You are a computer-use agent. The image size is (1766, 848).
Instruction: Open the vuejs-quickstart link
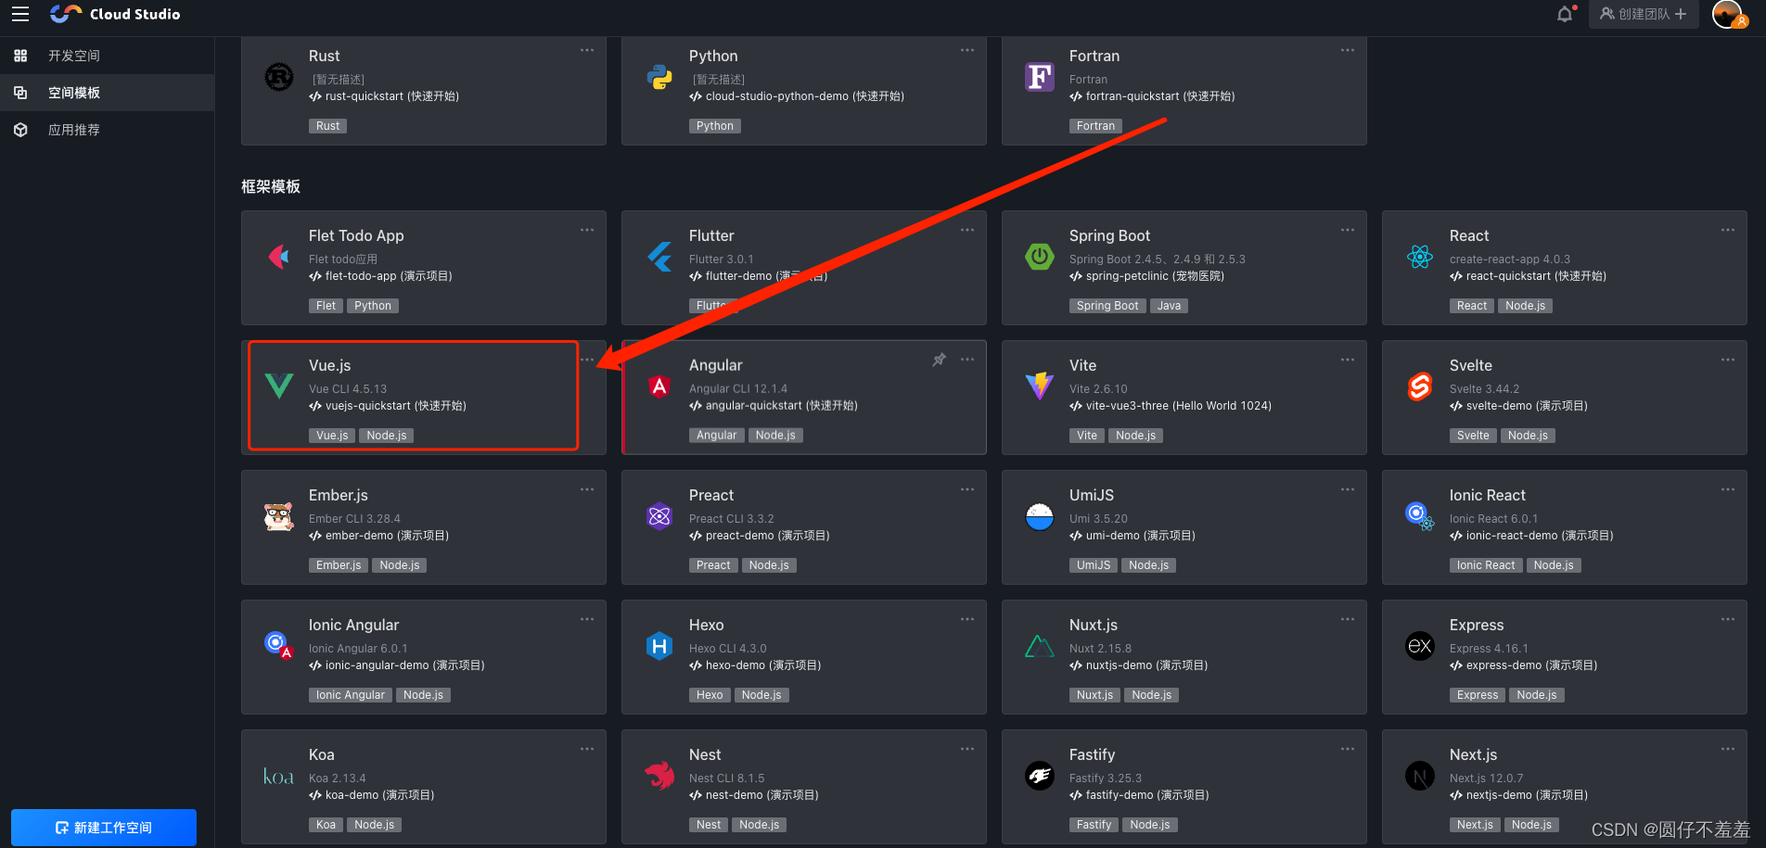coord(388,406)
